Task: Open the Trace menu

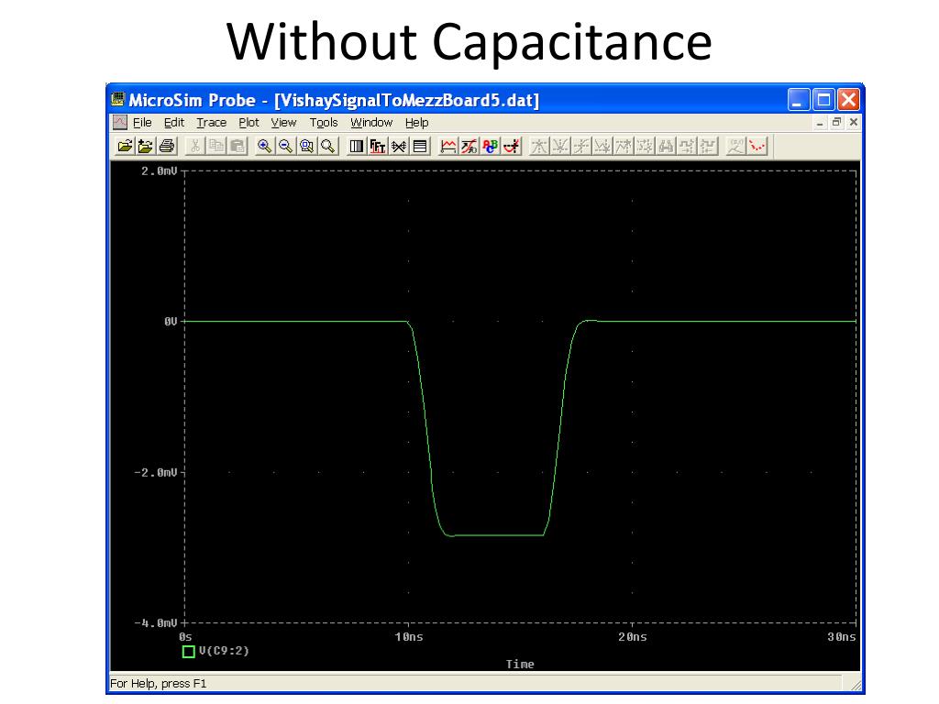Action: pos(212,123)
